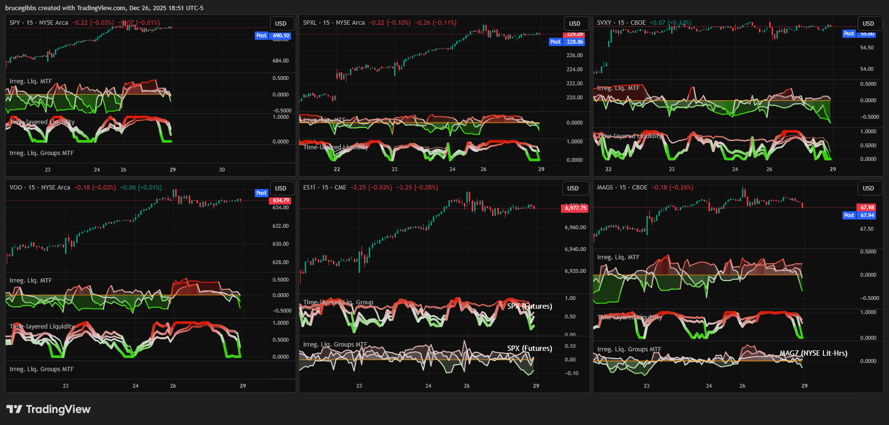Image resolution: width=889 pixels, height=425 pixels.
Task: Open the USD currency selector on SPY chart
Action: [x=280, y=23]
